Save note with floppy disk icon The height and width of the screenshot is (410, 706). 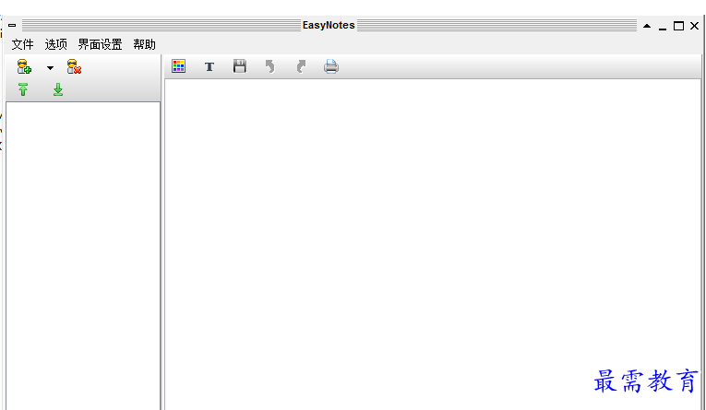(240, 66)
